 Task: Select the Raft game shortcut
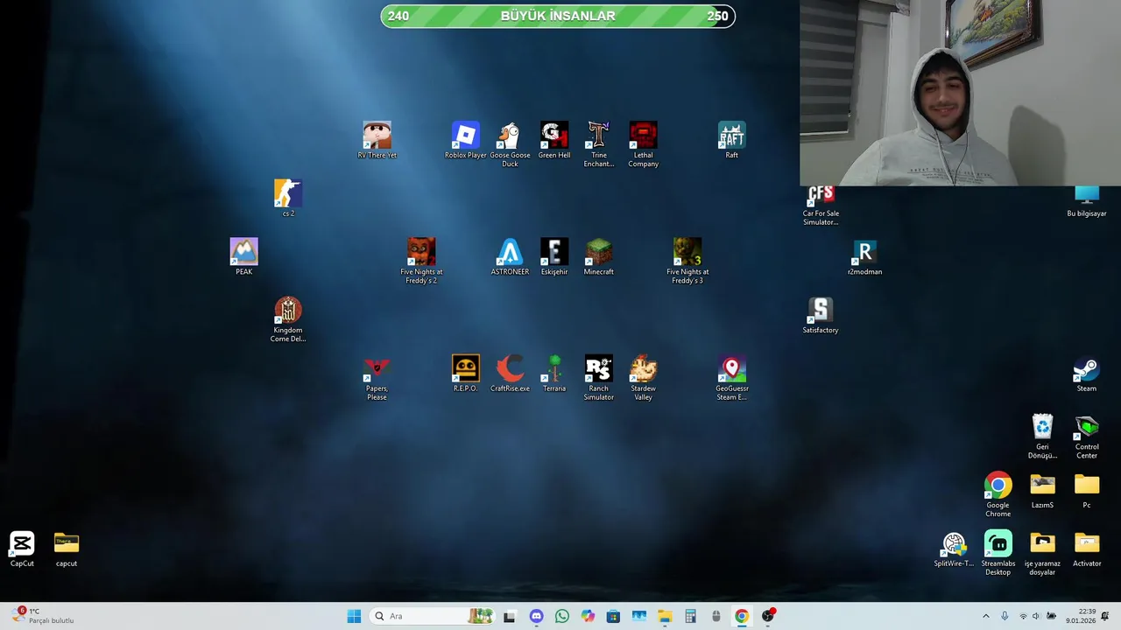731,140
